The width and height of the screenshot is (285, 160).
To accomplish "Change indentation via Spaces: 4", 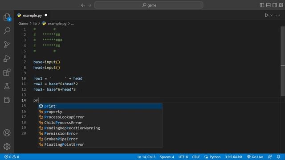I will coord(167,157).
